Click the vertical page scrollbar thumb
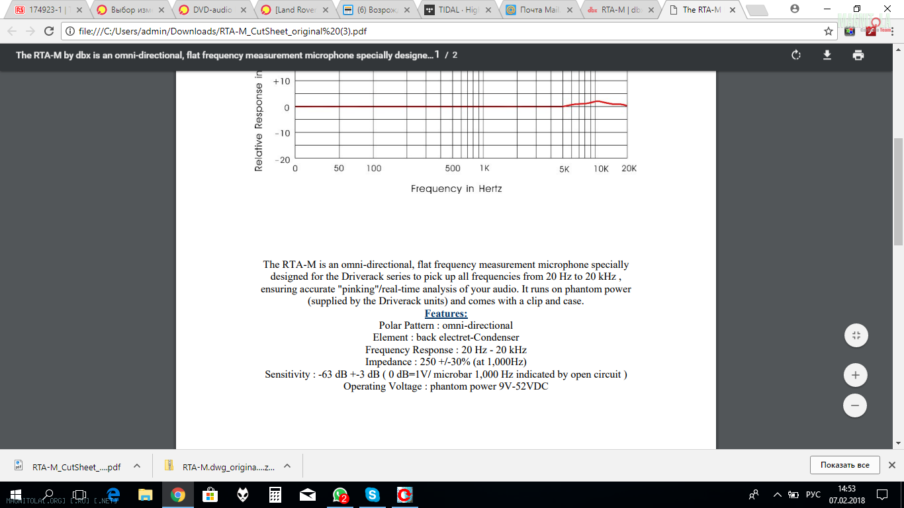904x508 pixels. point(898,192)
